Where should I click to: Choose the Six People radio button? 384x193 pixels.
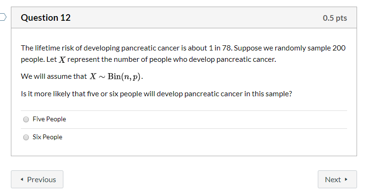coord(26,137)
